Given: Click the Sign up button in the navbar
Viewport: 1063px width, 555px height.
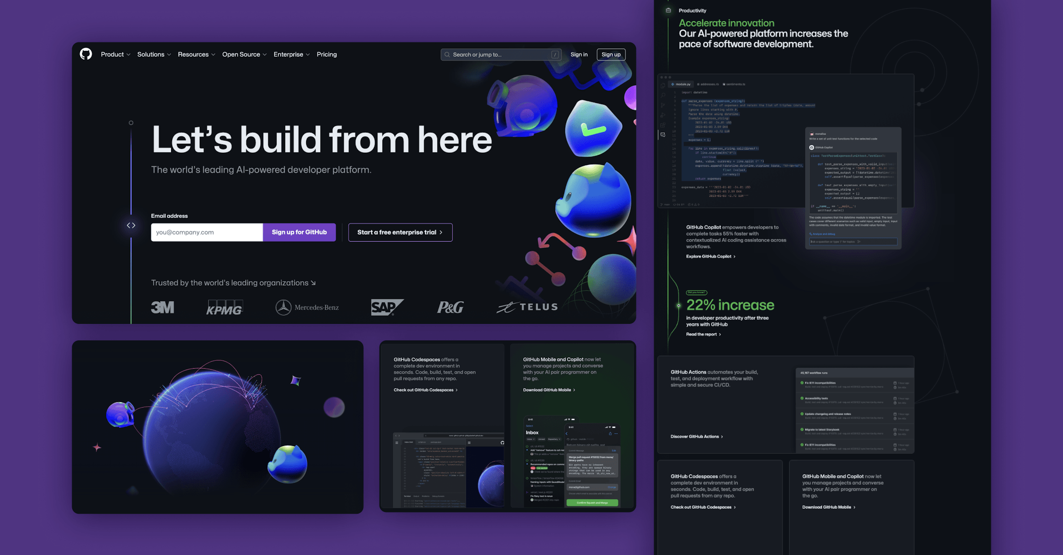Looking at the screenshot, I should pyautogui.click(x=611, y=55).
